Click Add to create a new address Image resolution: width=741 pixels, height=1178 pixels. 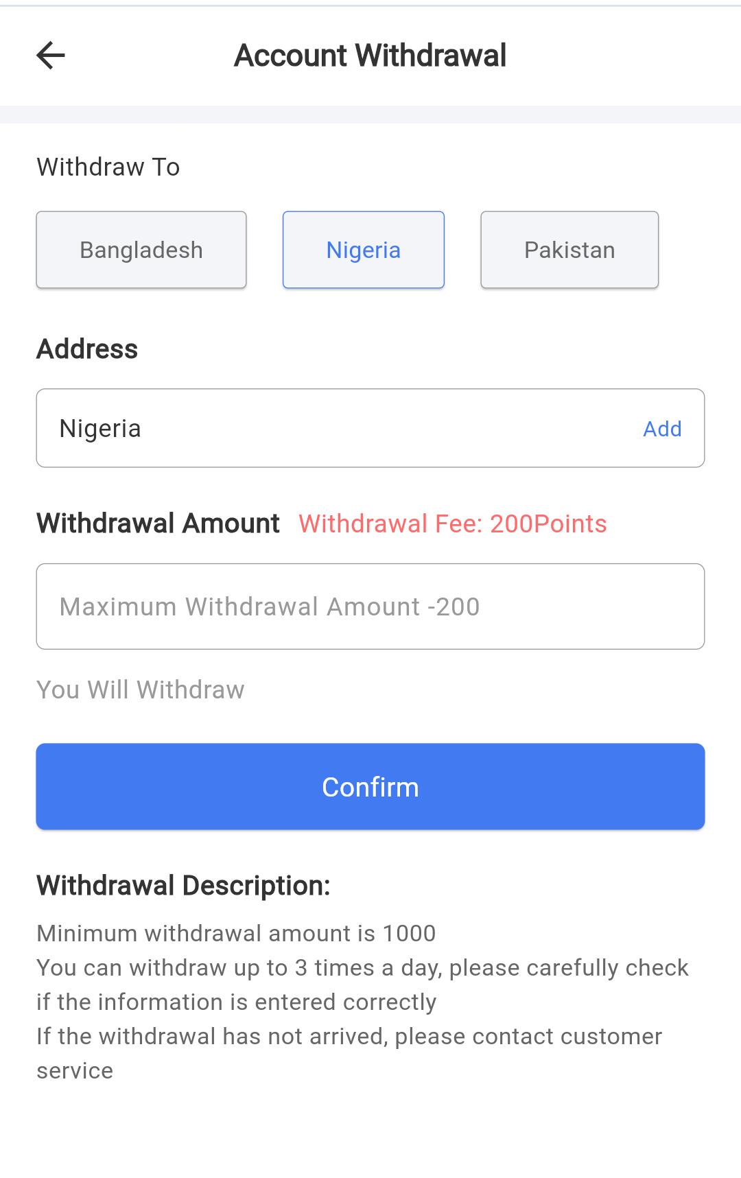point(662,428)
